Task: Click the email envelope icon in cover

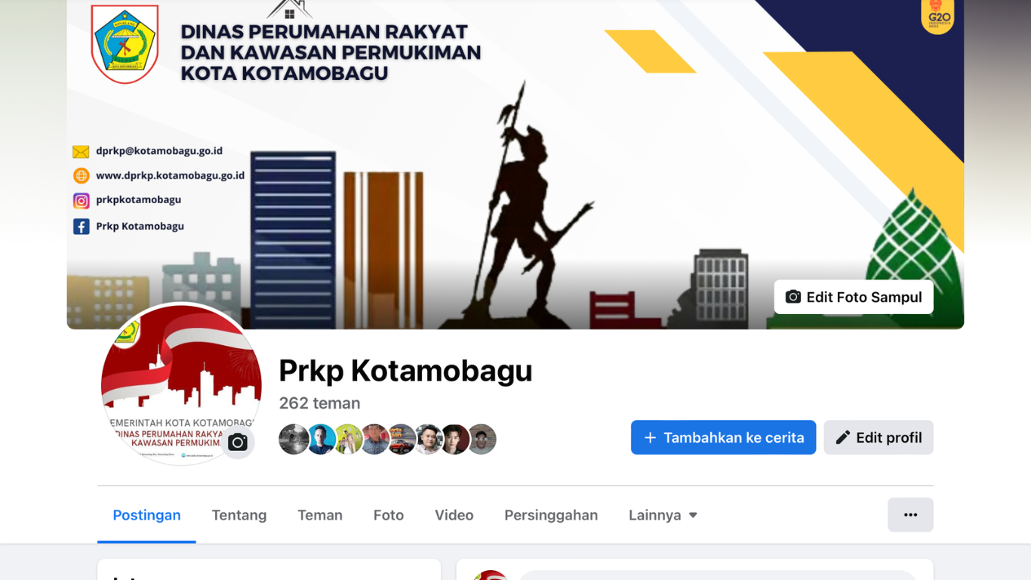Action: 81,152
